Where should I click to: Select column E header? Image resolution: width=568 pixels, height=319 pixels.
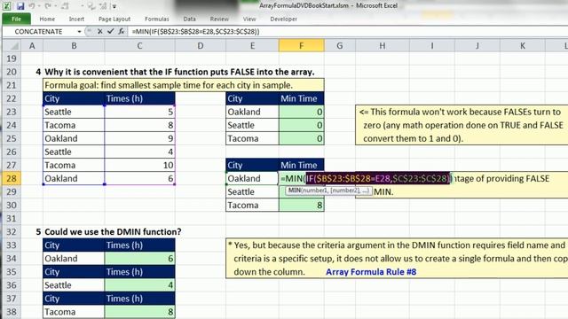tap(252, 45)
